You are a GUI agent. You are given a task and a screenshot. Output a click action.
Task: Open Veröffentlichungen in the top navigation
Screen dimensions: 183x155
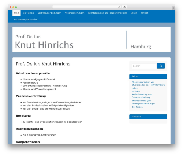(75, 13)
